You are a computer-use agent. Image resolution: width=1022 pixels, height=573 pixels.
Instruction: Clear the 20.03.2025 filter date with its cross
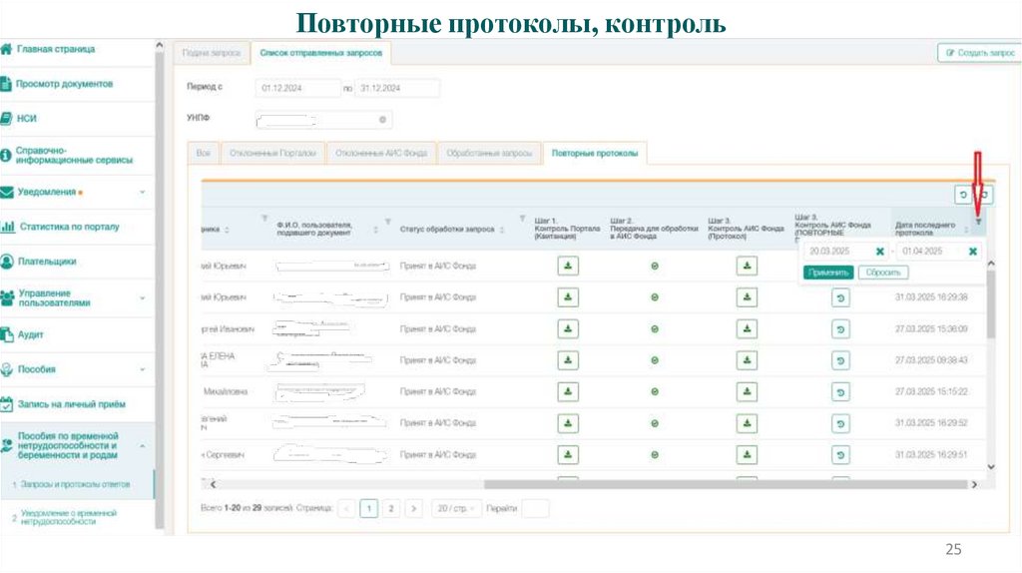pos(880,251)
